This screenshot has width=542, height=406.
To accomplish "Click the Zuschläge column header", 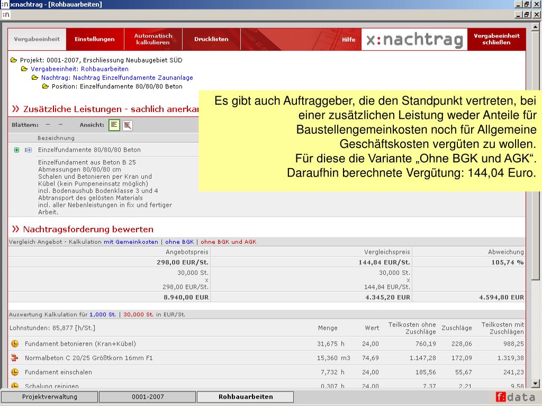I will click(456, 328).
